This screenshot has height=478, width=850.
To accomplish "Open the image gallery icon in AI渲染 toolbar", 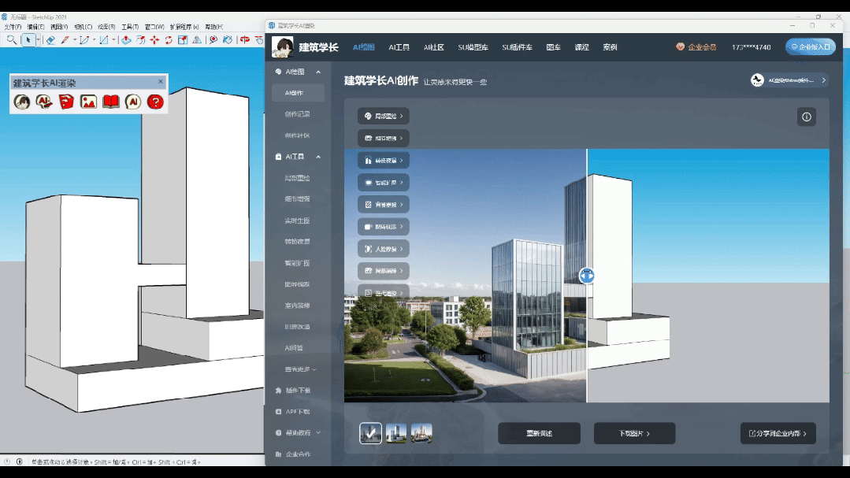I will point(88,102).
